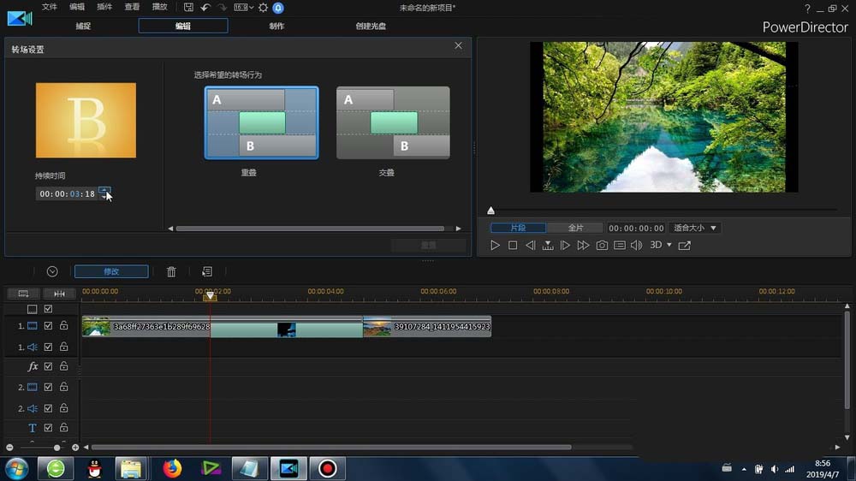The image size is (856, 481).
Task: Redo with the forward arrow icon
Action: 223,8
